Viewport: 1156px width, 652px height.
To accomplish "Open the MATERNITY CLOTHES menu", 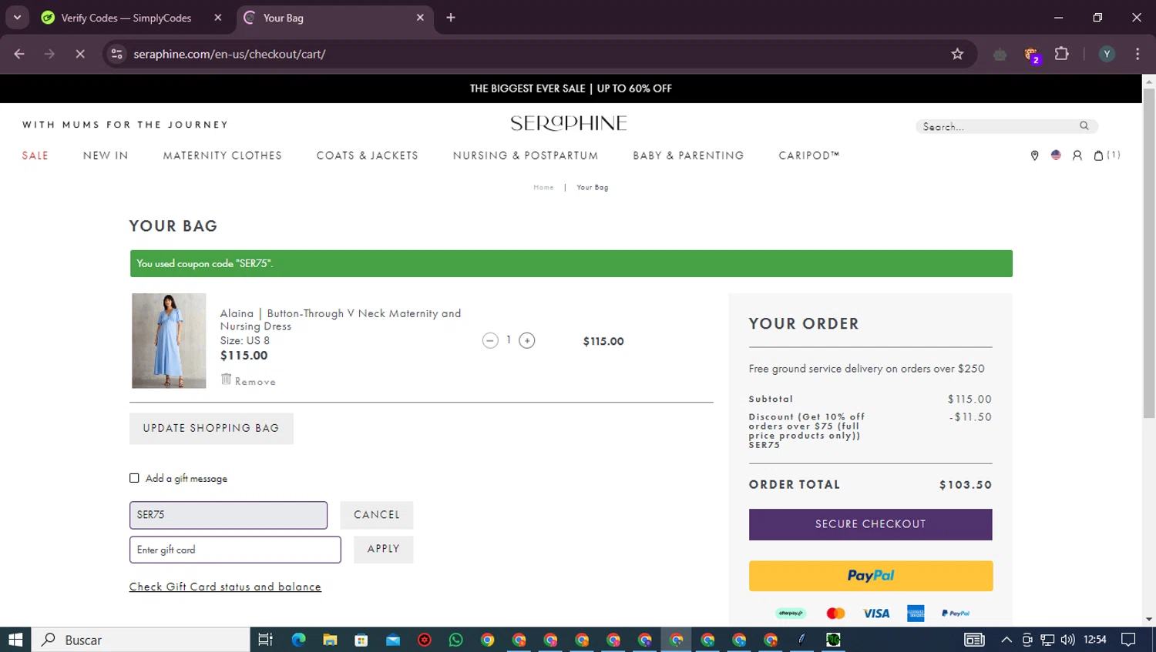I will (x=222, y=155).
